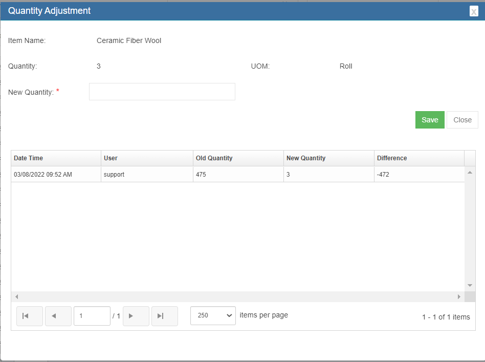
Task: Click the grid's scroll left arrow
Action: (16, 296)
